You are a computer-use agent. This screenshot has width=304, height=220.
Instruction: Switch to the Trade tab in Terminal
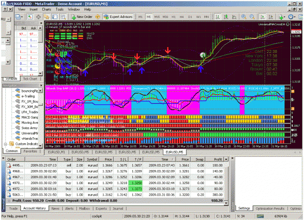tap(14, 208)
